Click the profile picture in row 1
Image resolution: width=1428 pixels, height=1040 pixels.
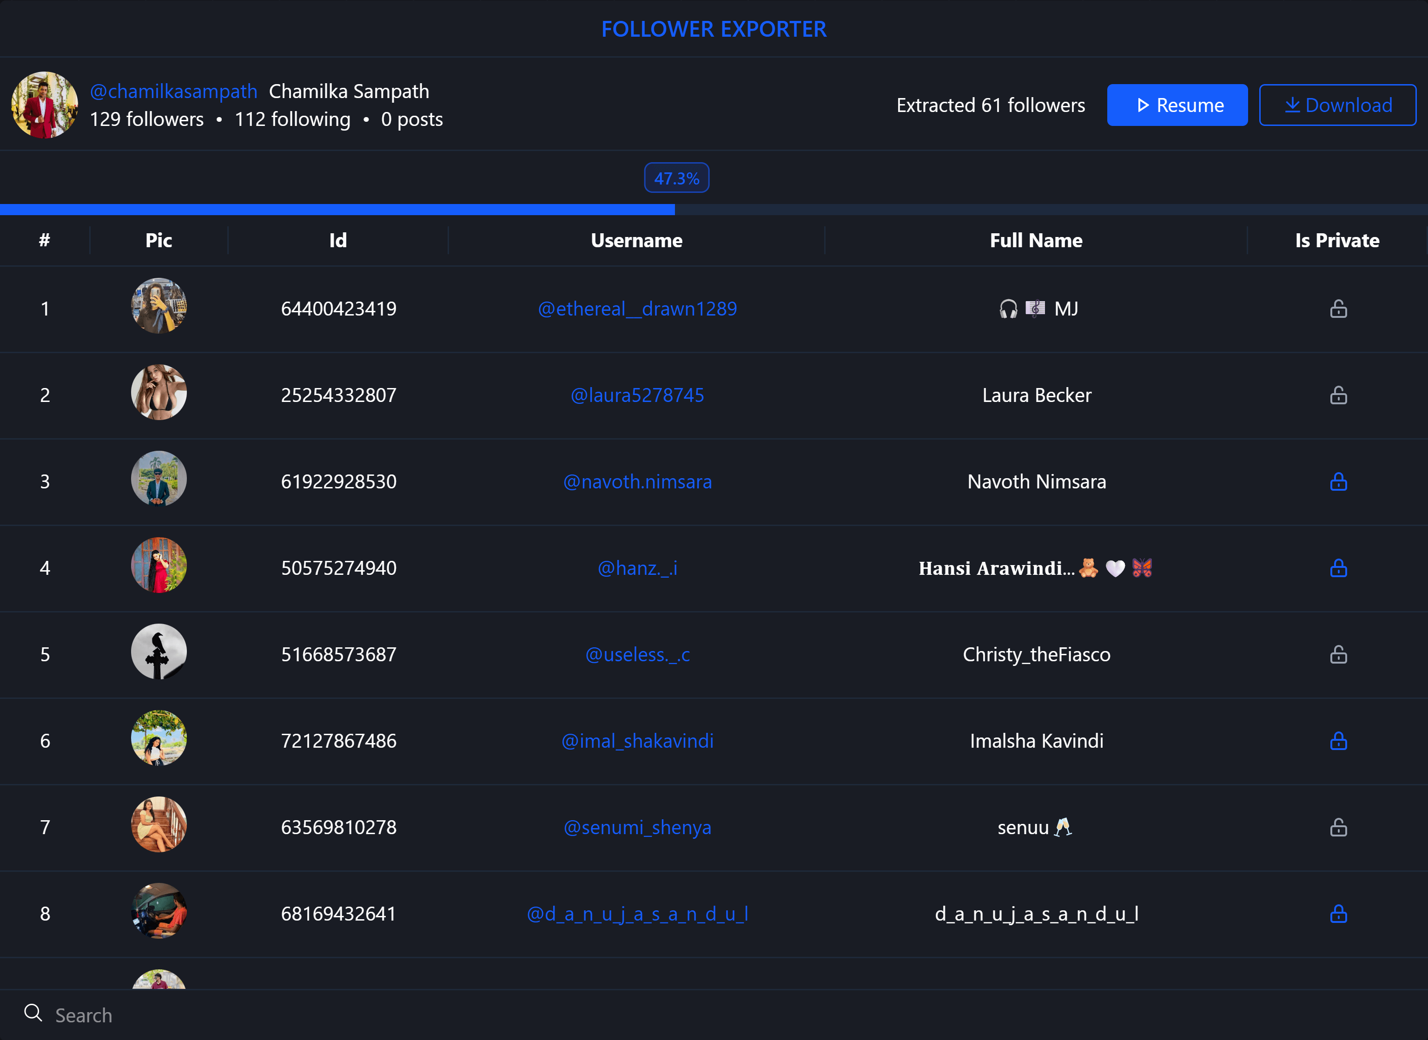click(159, 306)
